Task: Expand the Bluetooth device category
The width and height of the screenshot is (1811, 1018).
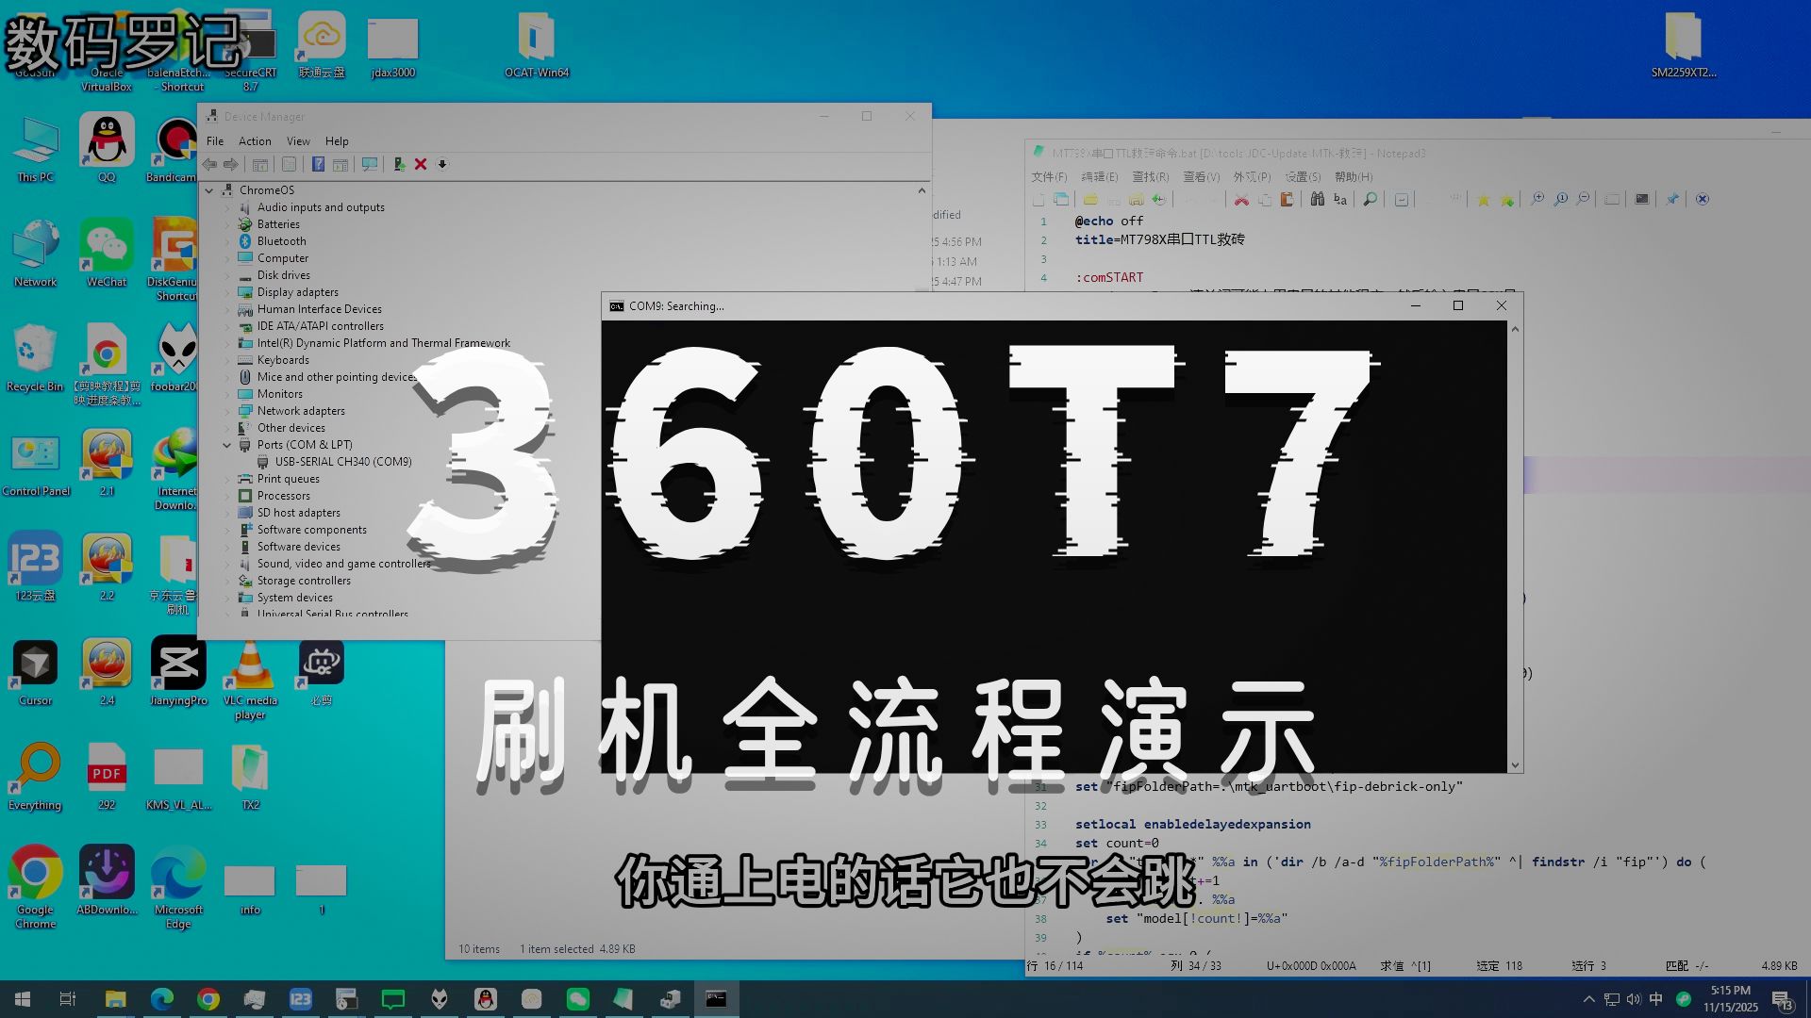Action: [227, 241]
